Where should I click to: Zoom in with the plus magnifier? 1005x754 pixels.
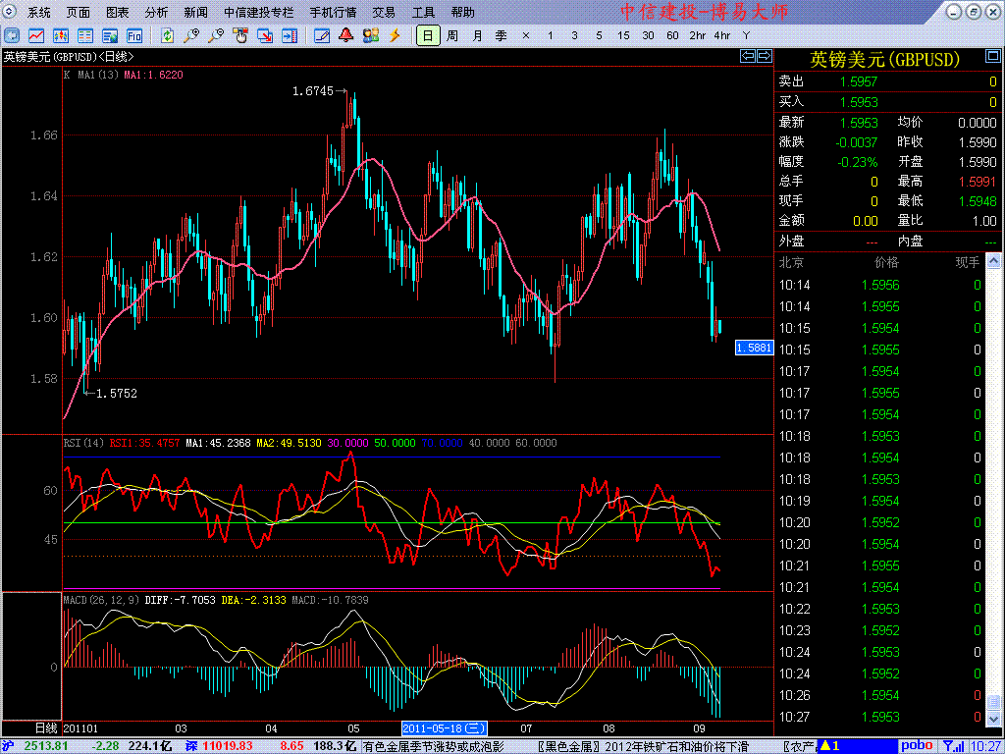(x=191, y=36)
